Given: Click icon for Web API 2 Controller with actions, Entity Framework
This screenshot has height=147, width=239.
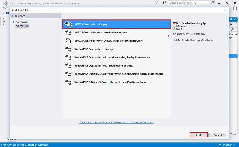Looking at the screenshot, I should 68,57.
